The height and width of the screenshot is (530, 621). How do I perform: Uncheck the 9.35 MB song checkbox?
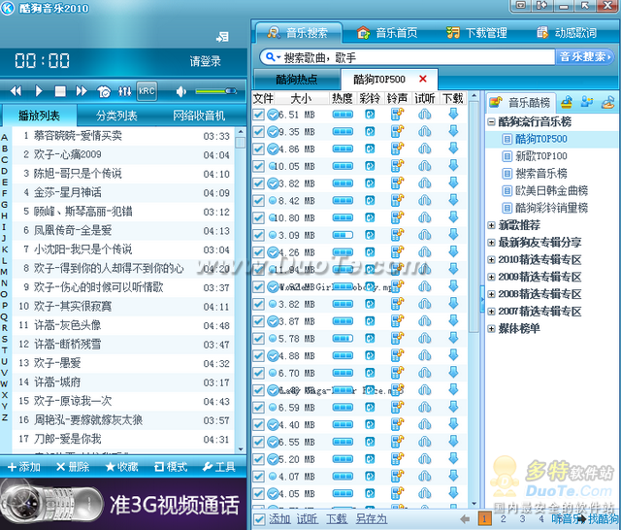click(259, 131)
